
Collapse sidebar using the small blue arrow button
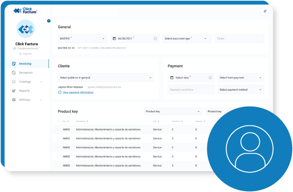pos(49,21)
